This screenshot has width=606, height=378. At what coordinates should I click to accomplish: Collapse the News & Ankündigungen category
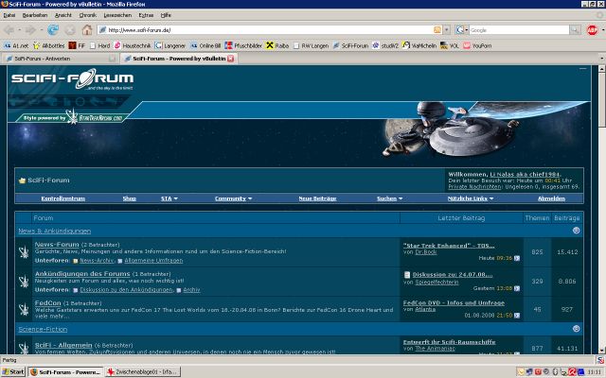(x=577, y=230)
